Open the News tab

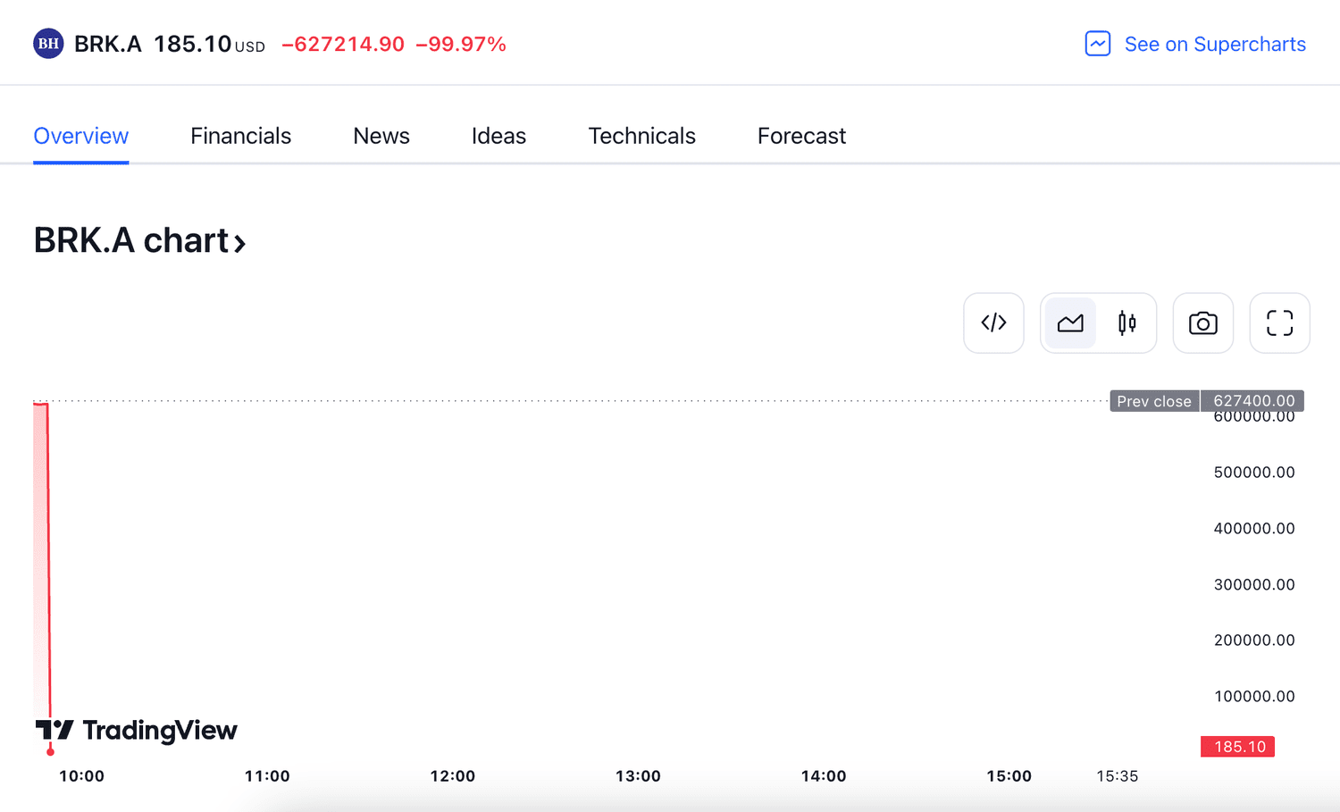[x=381, y=136]
